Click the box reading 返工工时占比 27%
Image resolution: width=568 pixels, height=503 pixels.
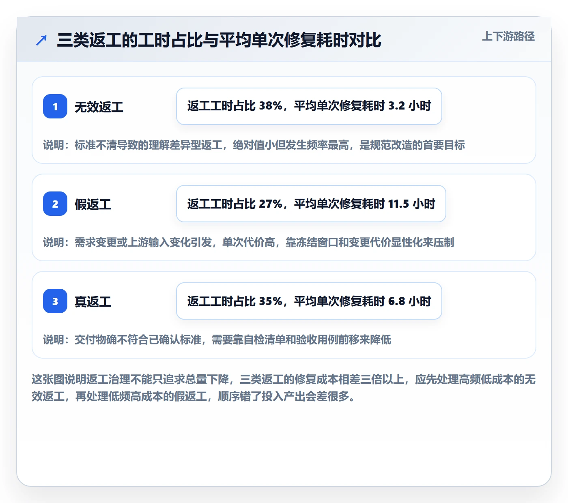(311, 204)
